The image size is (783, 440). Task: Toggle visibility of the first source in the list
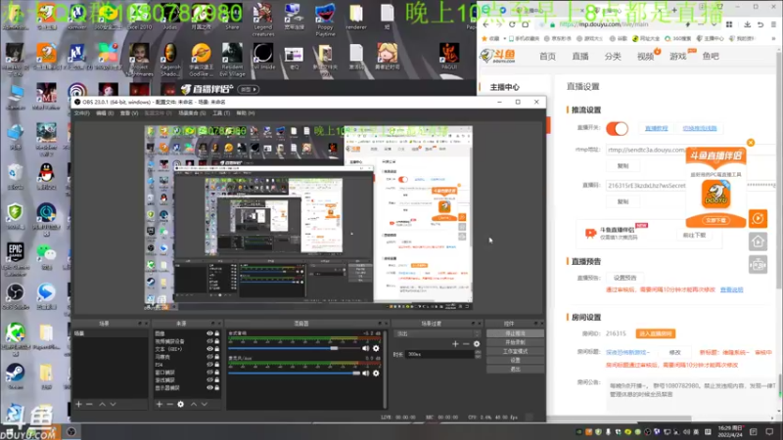coord(209,333)
